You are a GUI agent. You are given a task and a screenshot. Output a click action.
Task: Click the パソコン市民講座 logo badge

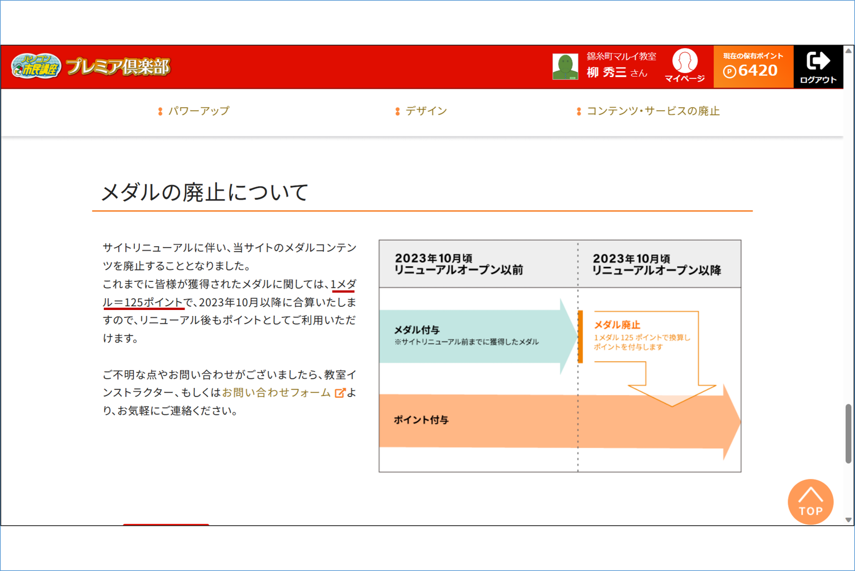36,67
